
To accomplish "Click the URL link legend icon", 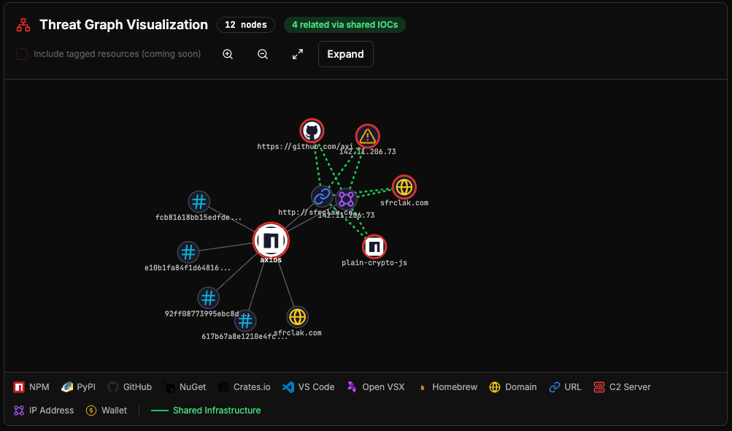I will (554, 387).
